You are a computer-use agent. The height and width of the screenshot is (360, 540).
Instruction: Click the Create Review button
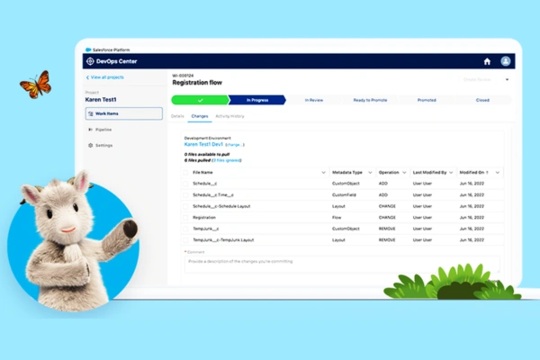click(477, 79)
